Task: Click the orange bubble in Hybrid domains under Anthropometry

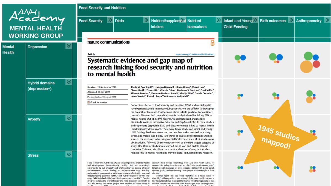Action: (x=309, y=100)
